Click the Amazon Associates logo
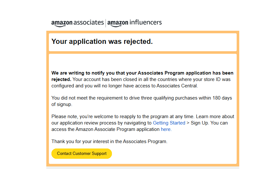Viewport: 264px width, 169px height. pyautogui.click(x=77, y=23)
